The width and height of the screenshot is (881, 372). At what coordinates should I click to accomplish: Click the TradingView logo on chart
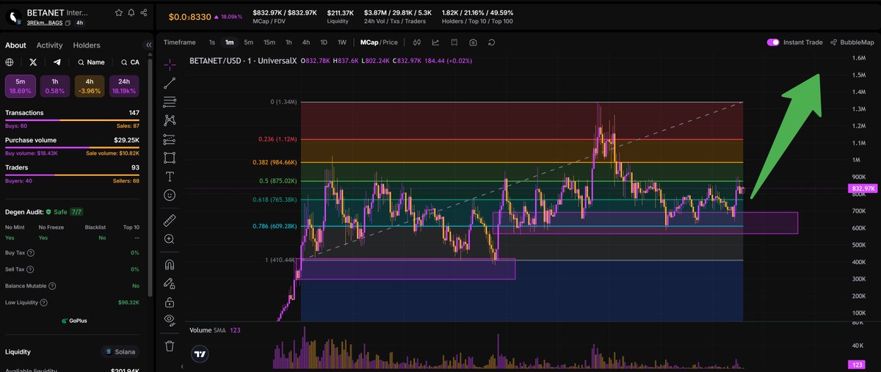(200, 354)
